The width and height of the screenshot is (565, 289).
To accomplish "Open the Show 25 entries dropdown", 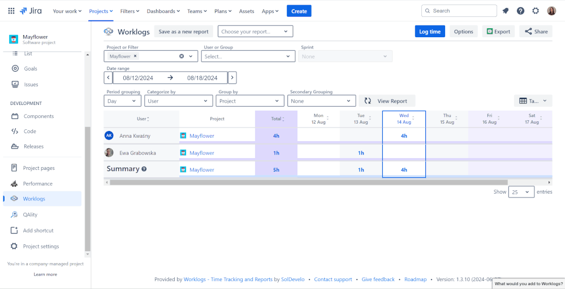I will pos(521,192).
